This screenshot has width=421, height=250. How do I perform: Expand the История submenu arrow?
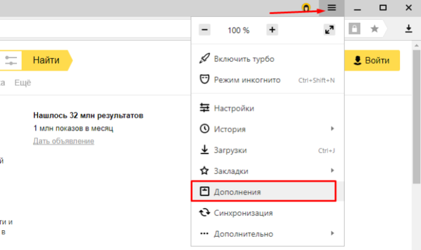pyautogui.click(x=332, y=129)
